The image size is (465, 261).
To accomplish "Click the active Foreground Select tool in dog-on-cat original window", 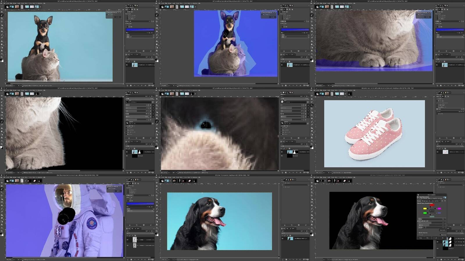I will pyautogui.click(x=2, y=15).
